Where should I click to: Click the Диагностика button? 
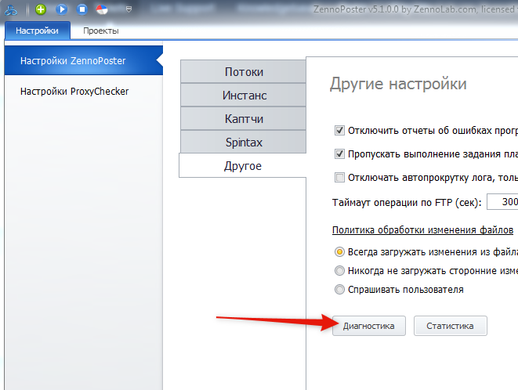(368, 326)
